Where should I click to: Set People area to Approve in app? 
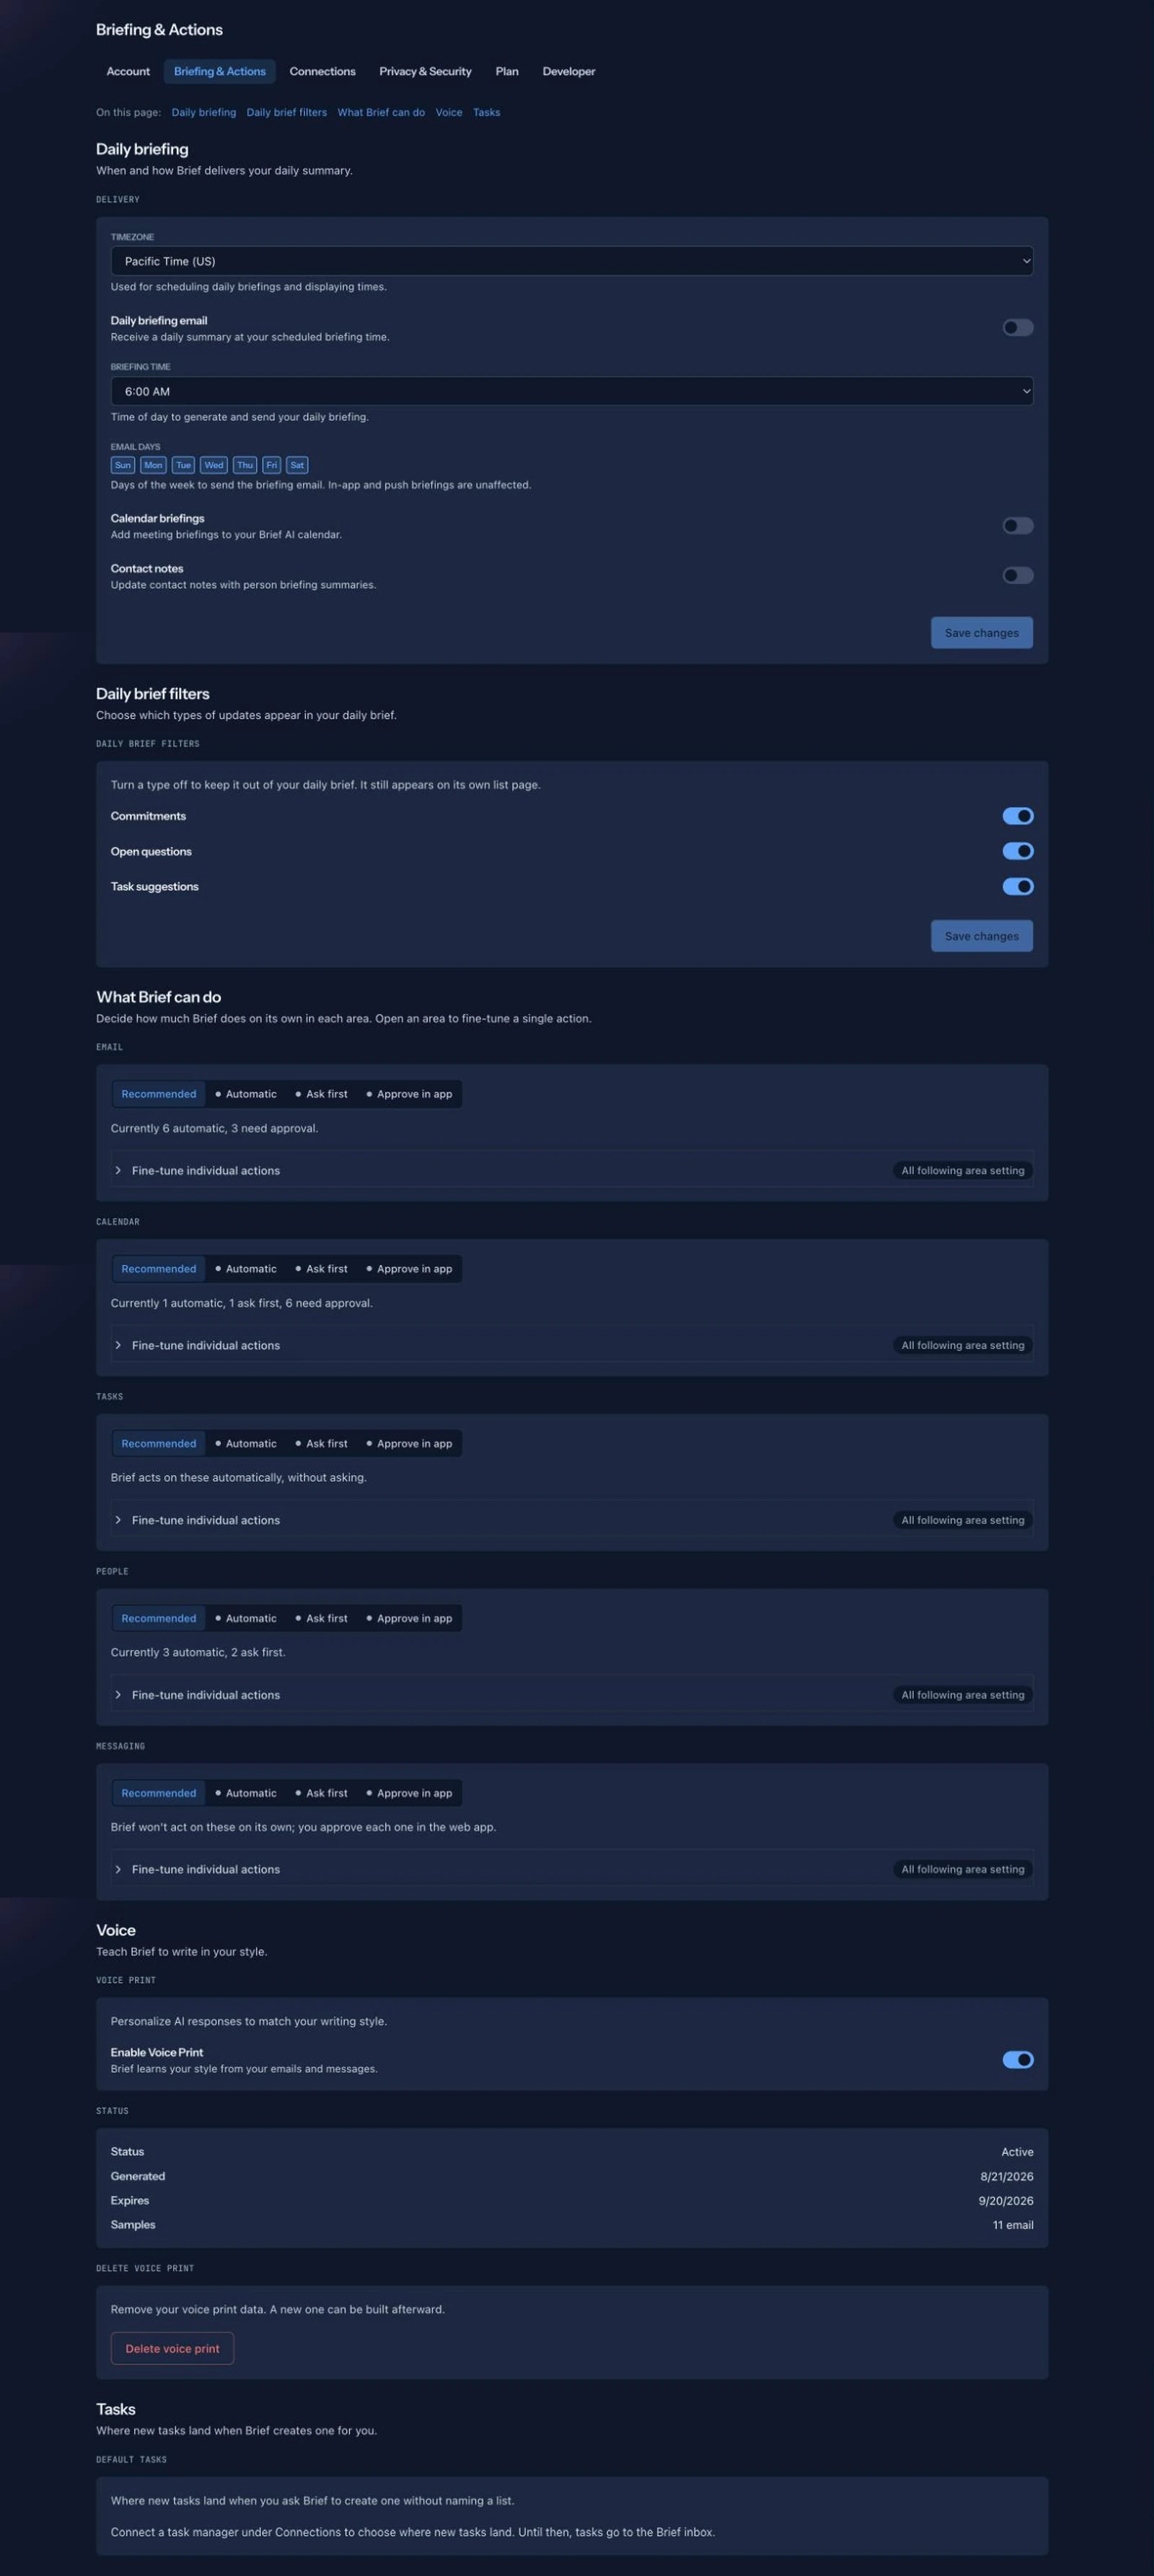pyautogui.click(x=410, y=1619)
